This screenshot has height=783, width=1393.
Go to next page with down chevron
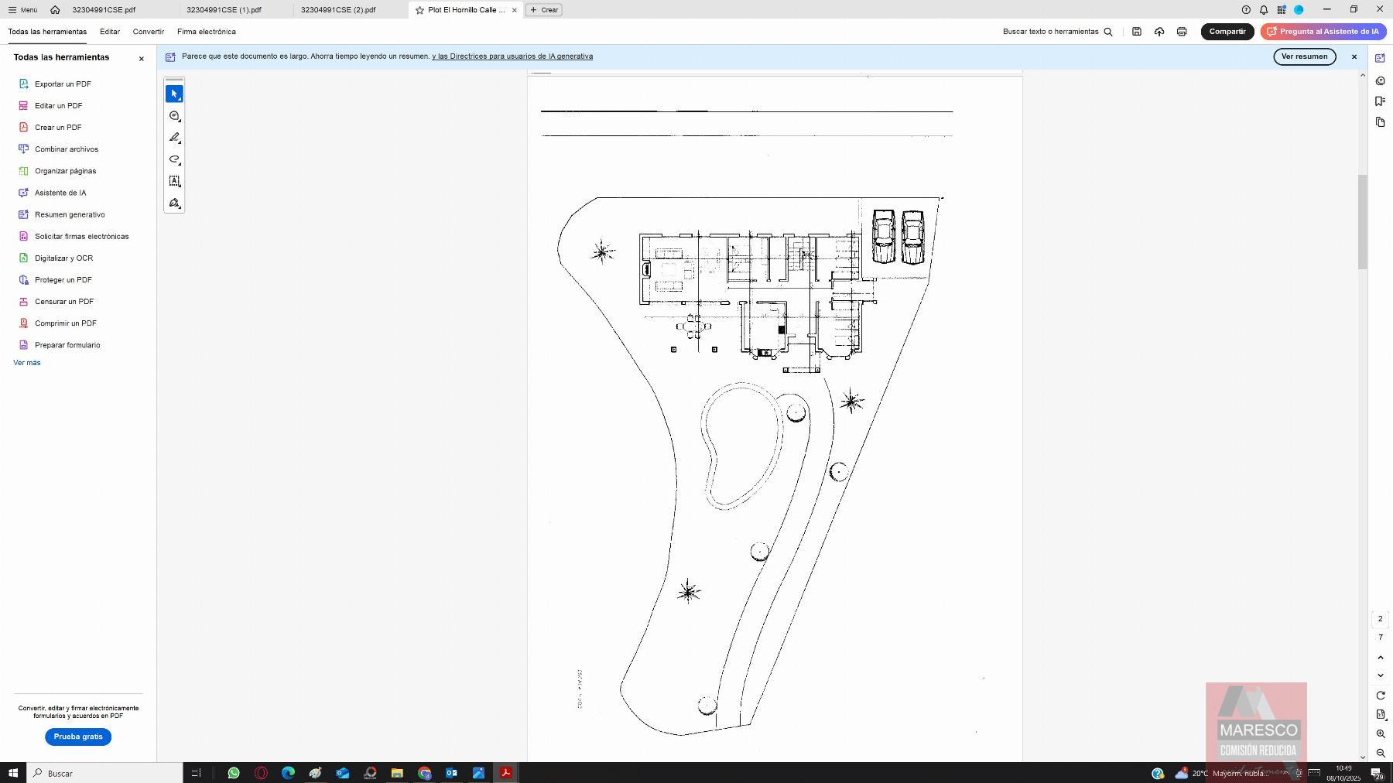1381,676
